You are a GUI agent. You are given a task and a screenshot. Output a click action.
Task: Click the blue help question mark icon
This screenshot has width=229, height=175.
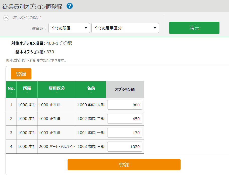coord(70,6)
